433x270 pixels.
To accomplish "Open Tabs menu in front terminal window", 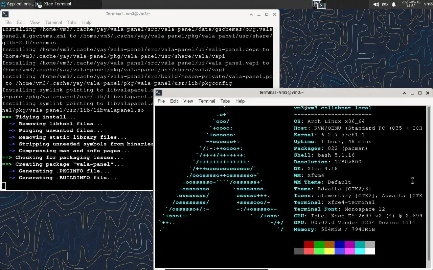I will click(x=225, y=101).
